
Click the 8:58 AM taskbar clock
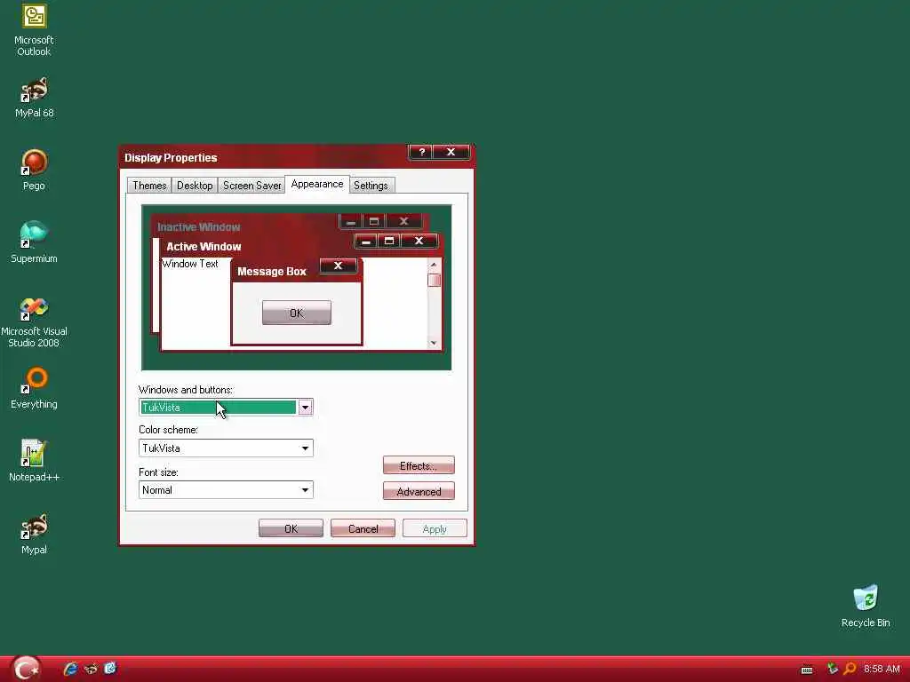[882, 669]
